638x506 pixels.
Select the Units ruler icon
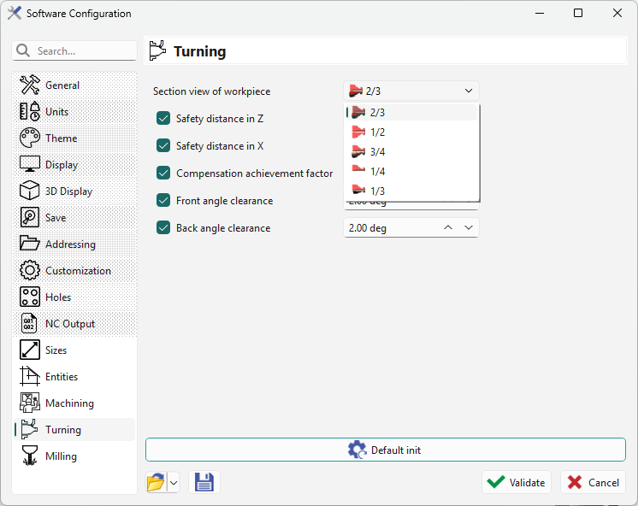pos(30,112)
